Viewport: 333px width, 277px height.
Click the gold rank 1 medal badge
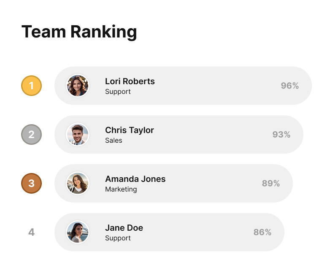[x=31, y=86]
